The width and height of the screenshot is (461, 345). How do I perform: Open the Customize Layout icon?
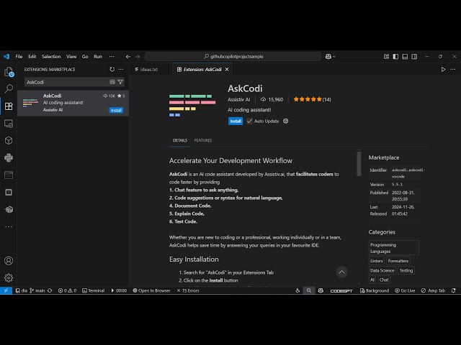click(386, 56)
